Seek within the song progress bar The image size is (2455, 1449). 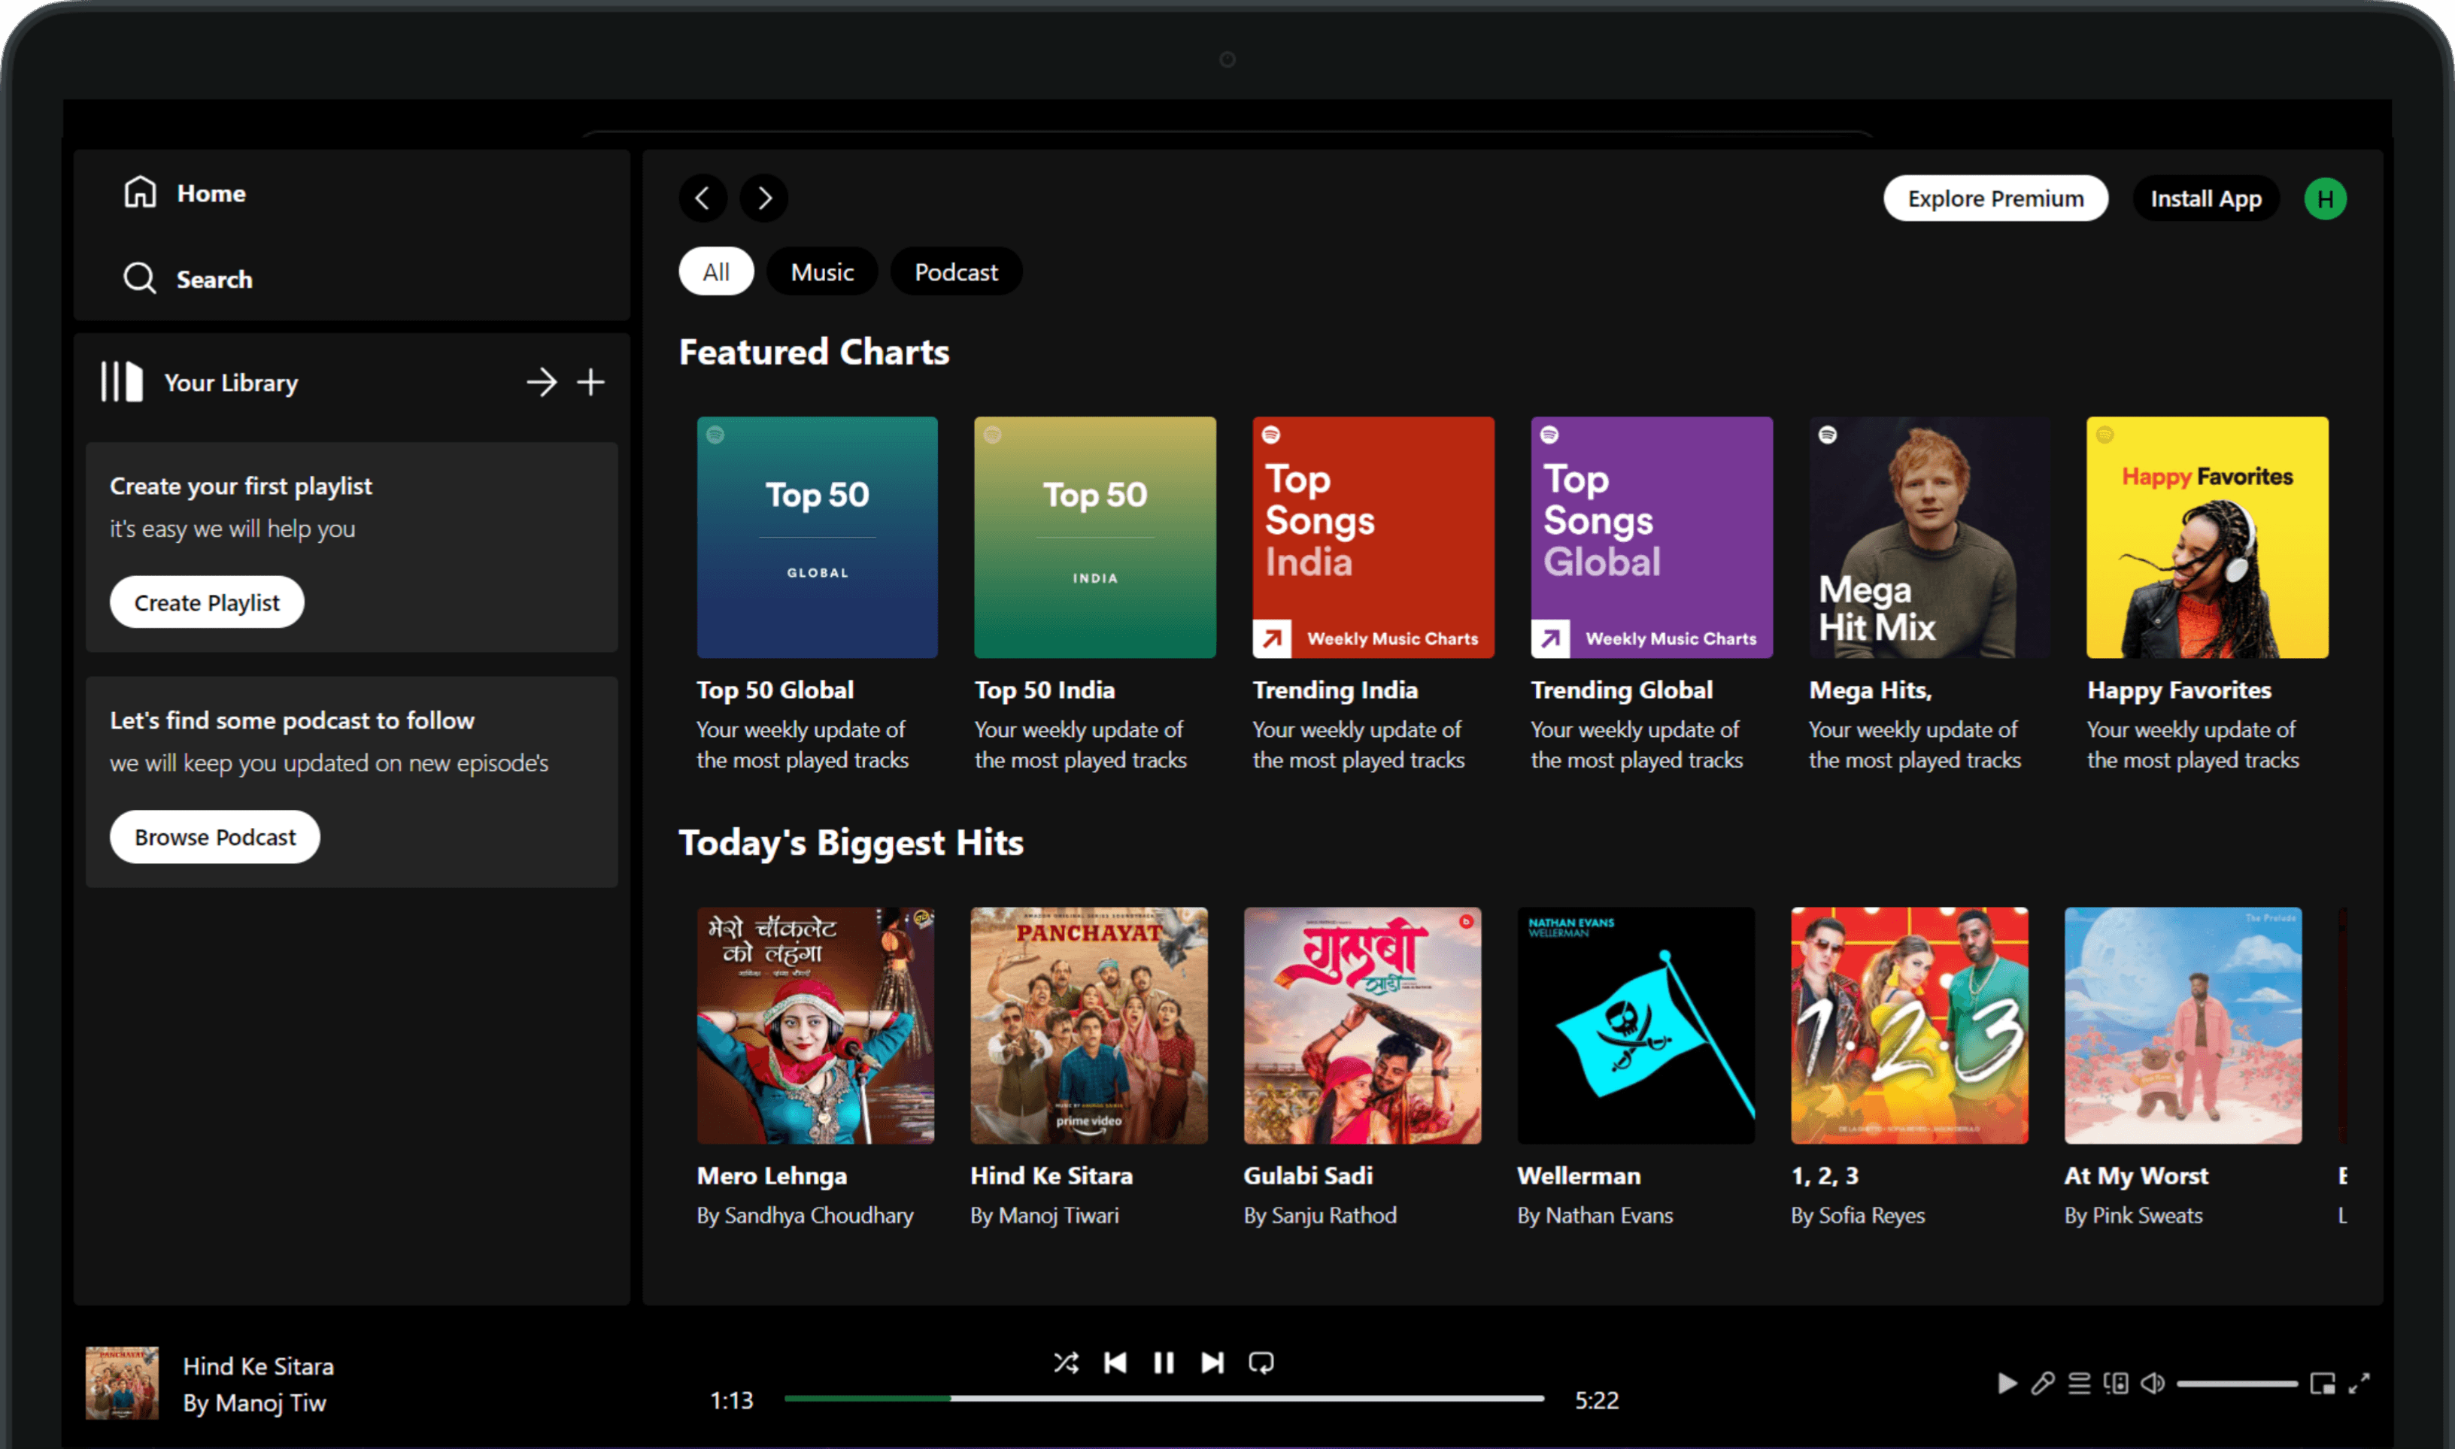click(1164, 1398)
